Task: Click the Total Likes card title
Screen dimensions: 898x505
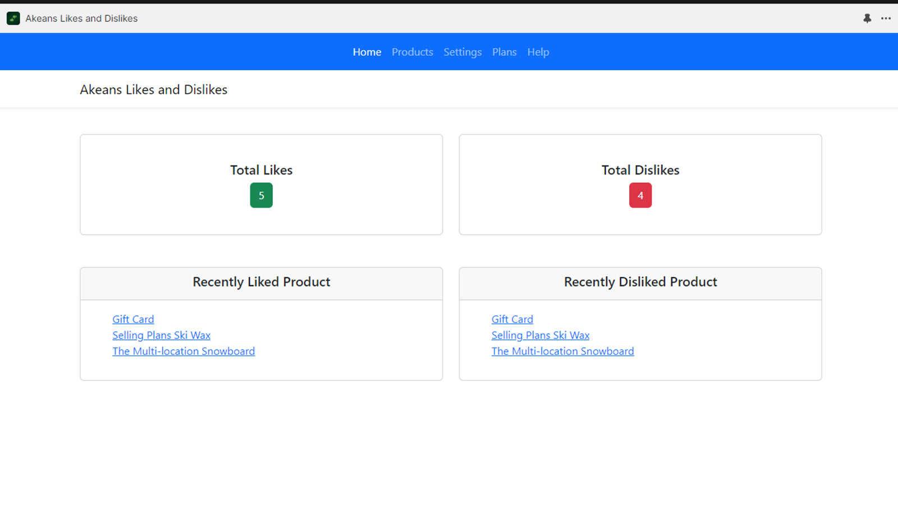Action: click(261, 170)
